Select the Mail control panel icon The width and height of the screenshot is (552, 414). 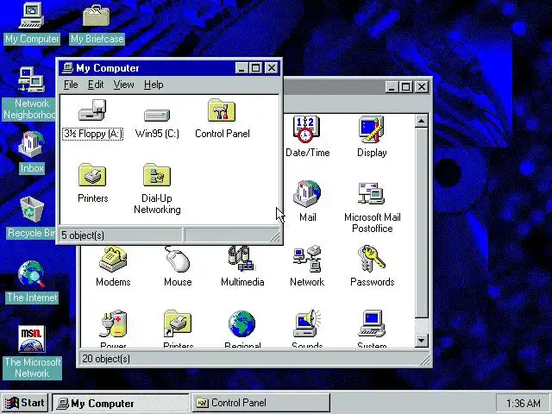[x=307, y=193]
